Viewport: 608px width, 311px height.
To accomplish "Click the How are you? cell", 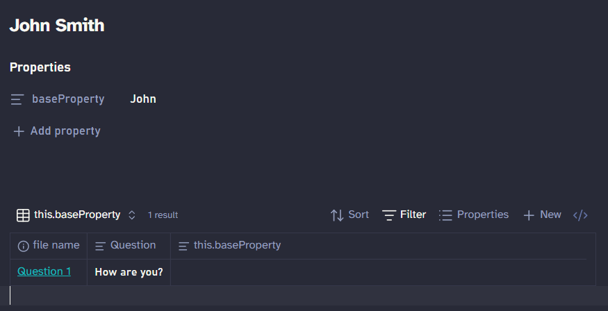I will coord(129,272).
